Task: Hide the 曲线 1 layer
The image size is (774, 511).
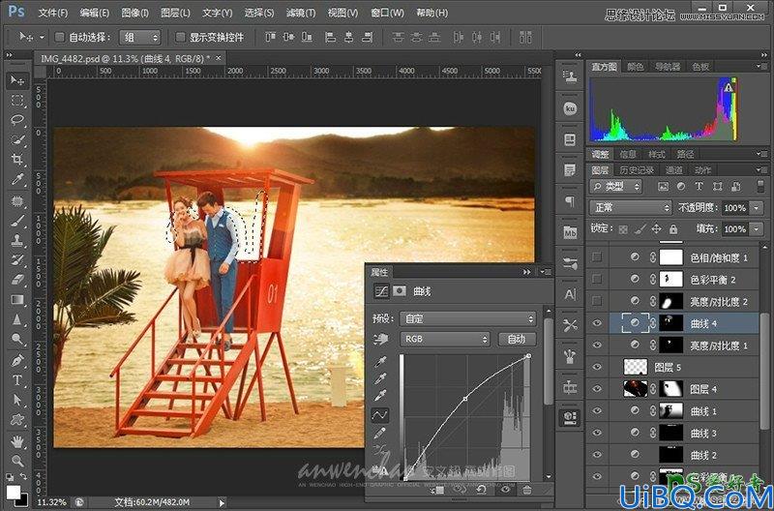Action: click(597, 410)
